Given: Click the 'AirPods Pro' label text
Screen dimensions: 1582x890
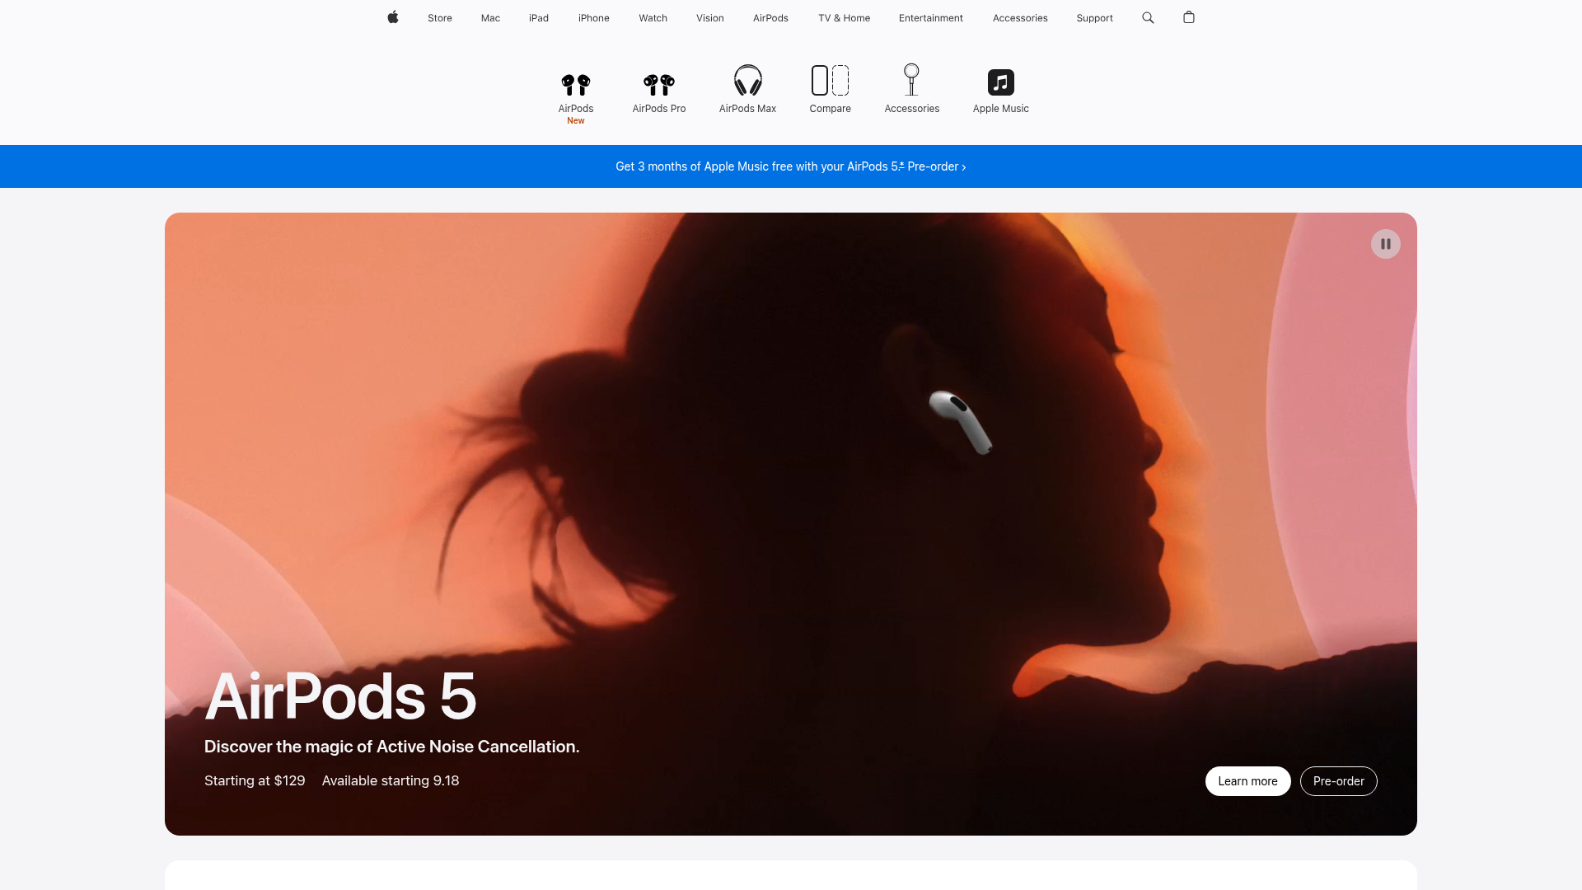Looking at the screenshot, I should click(659, 109).
